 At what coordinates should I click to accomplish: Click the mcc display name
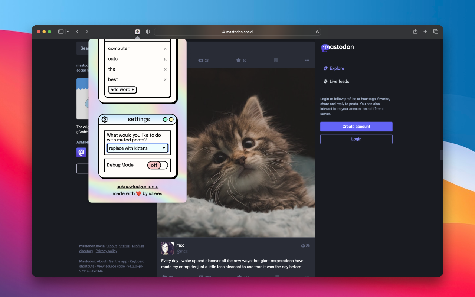click(x=180, y=245)
